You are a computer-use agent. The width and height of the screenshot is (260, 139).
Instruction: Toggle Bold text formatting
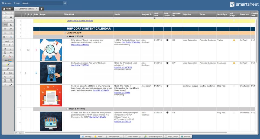[x=5, y=48]
